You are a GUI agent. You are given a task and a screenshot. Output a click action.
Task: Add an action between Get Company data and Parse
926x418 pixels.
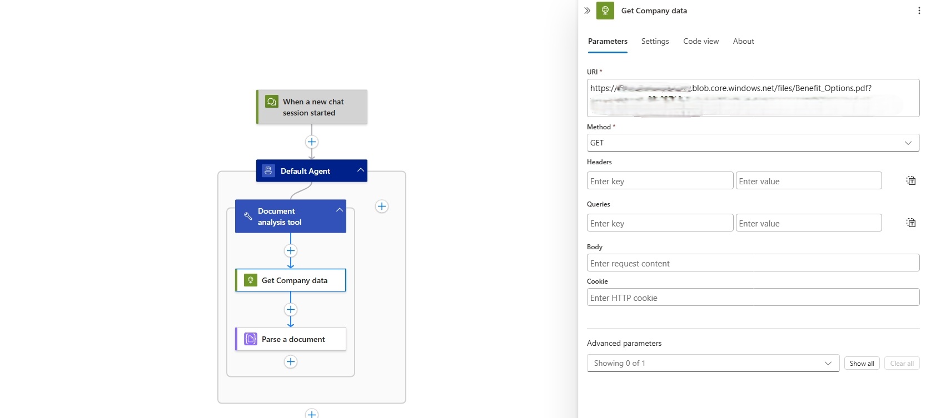click(x=291, y=309)
